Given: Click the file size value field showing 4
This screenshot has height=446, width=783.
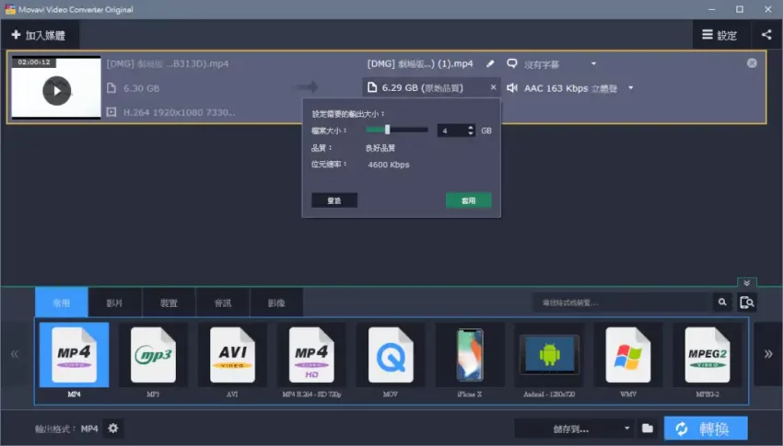Looking at the screenshot, I should point(452,131).
